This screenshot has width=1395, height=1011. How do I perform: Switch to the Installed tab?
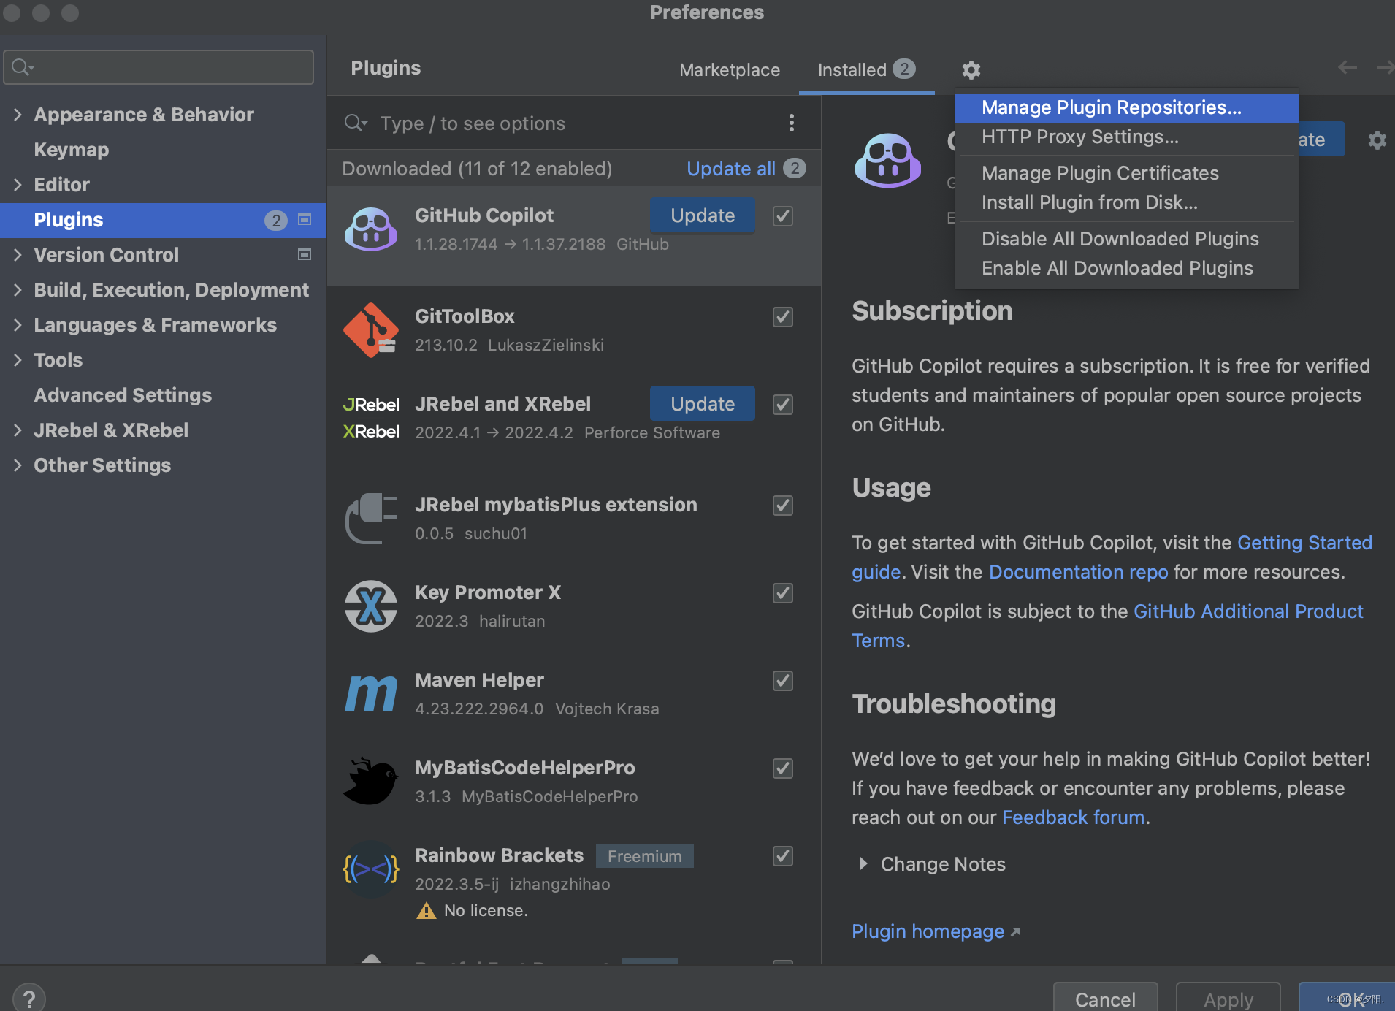click(x=866, y=70)
